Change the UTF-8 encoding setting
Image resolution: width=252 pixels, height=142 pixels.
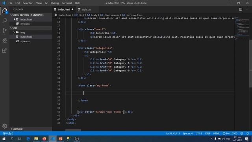click(x=199, y=133)
